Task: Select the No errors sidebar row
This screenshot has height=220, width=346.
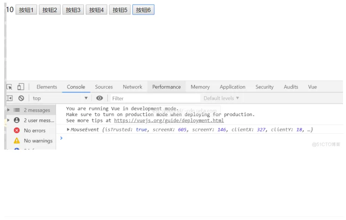Action: (x=31, y=131)
